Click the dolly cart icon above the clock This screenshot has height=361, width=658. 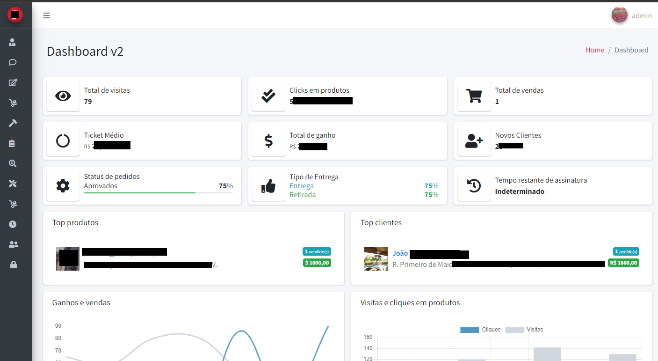tap(13, 204)
